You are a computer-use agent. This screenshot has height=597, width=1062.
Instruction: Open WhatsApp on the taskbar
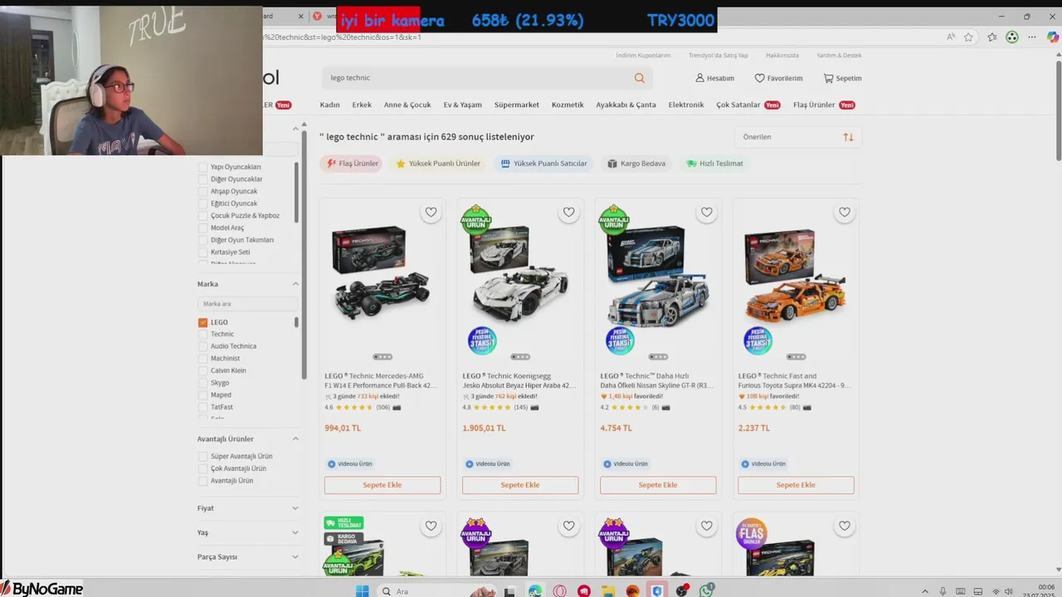[x=706, y=591]
